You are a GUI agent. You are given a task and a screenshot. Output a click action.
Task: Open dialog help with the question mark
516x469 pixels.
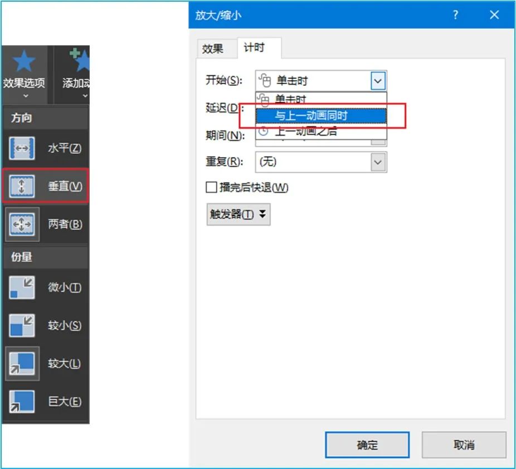pos(455,15)
